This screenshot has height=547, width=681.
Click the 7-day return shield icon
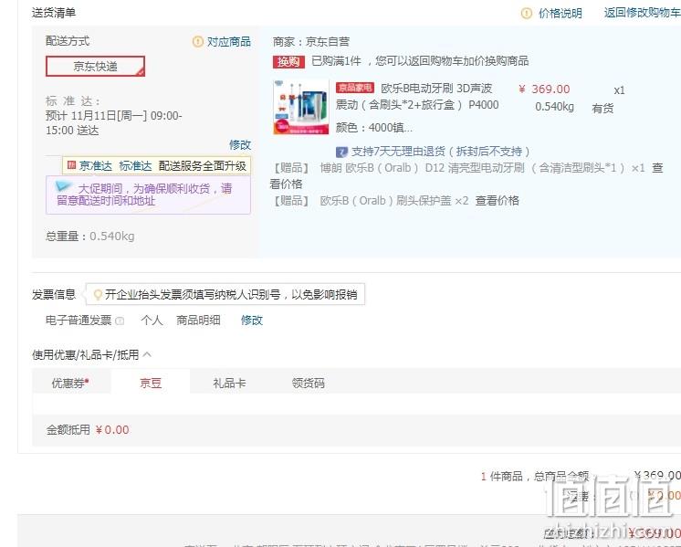[341, 152]
